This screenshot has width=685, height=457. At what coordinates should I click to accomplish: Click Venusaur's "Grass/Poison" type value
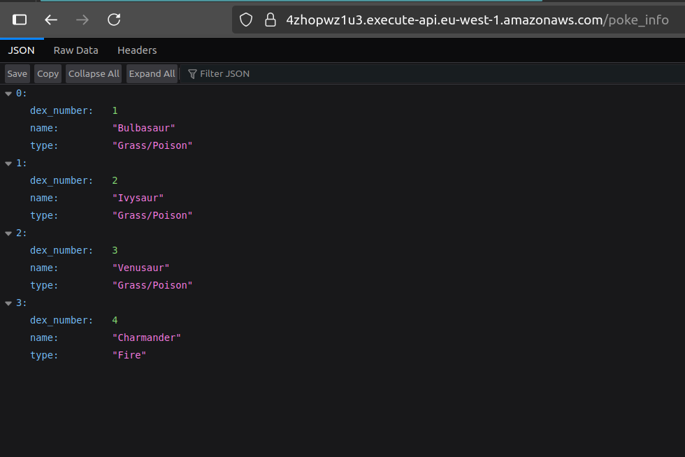coord(152,285)
